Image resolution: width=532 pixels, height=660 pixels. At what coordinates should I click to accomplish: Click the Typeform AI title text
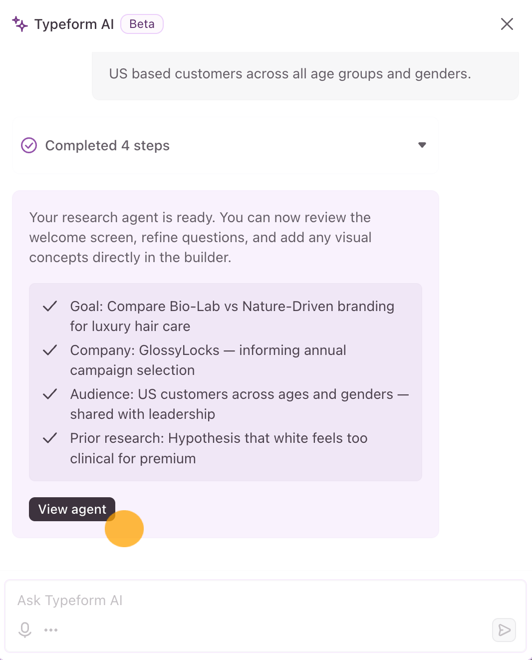[x=74, y=24]
